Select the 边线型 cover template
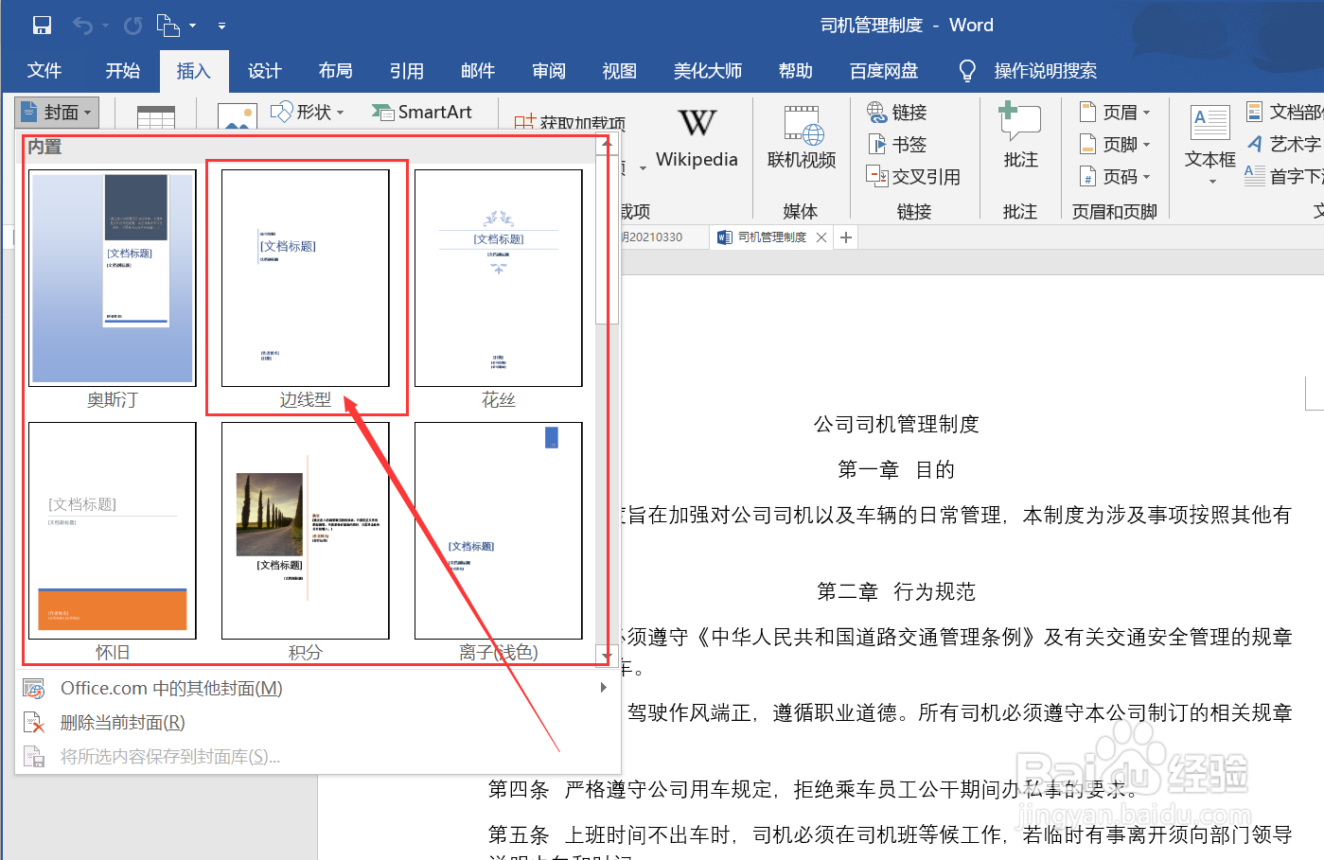 tap(305, 277)
